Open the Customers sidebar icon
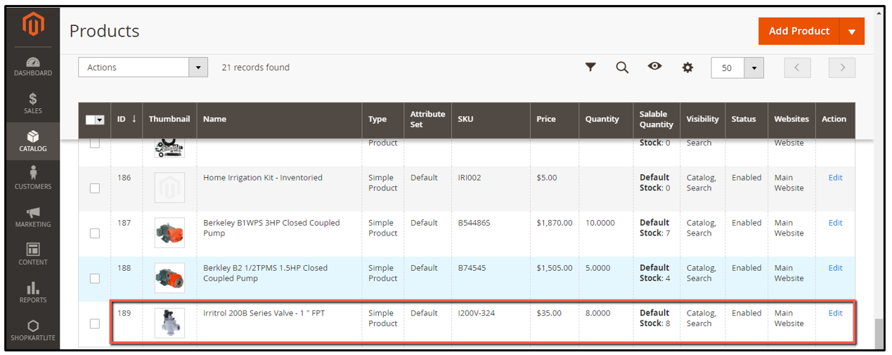Viewport: 892px width, 355px height. click(33, 174)
